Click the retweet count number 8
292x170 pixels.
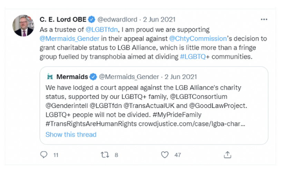pos(116,155)
